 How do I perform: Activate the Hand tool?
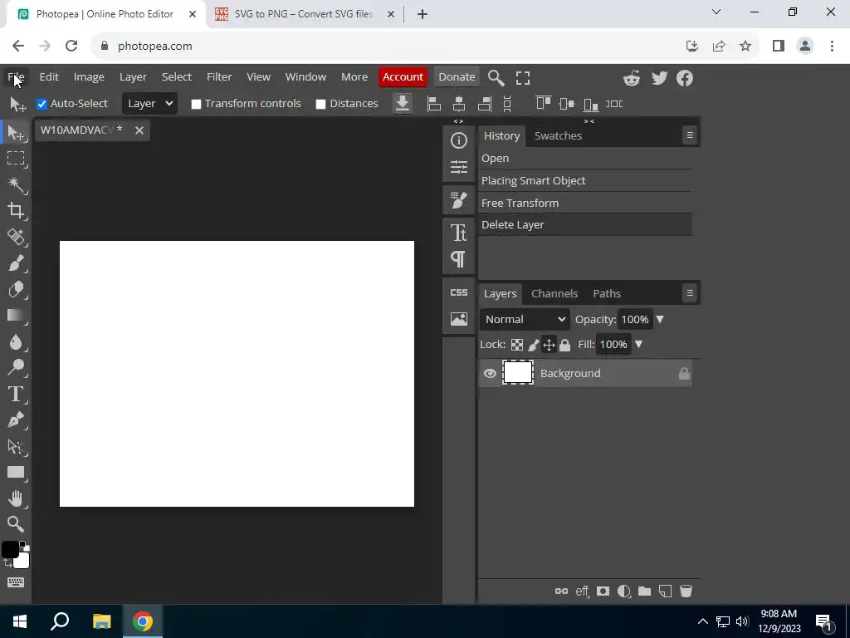[x=16, y=498]
